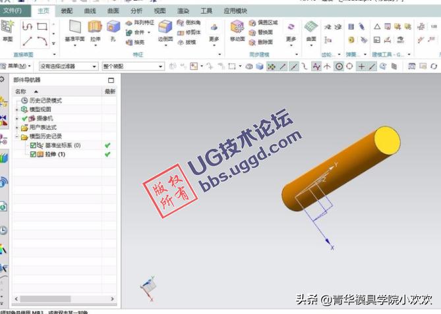Click 阵列特征 (Pattern Feature)
The height and width of the screenshot is (314, 441).
140,22
